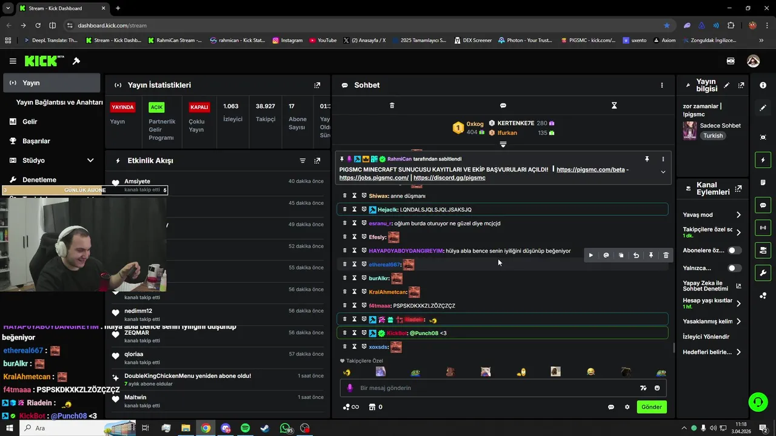Filter the Etkinlik Akışı list

point(303,160)
